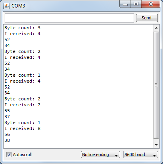
Task: Click the scrollbar down arrow
Action: coord(156,145)
